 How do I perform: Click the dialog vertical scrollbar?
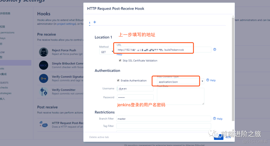coord(233,70)
